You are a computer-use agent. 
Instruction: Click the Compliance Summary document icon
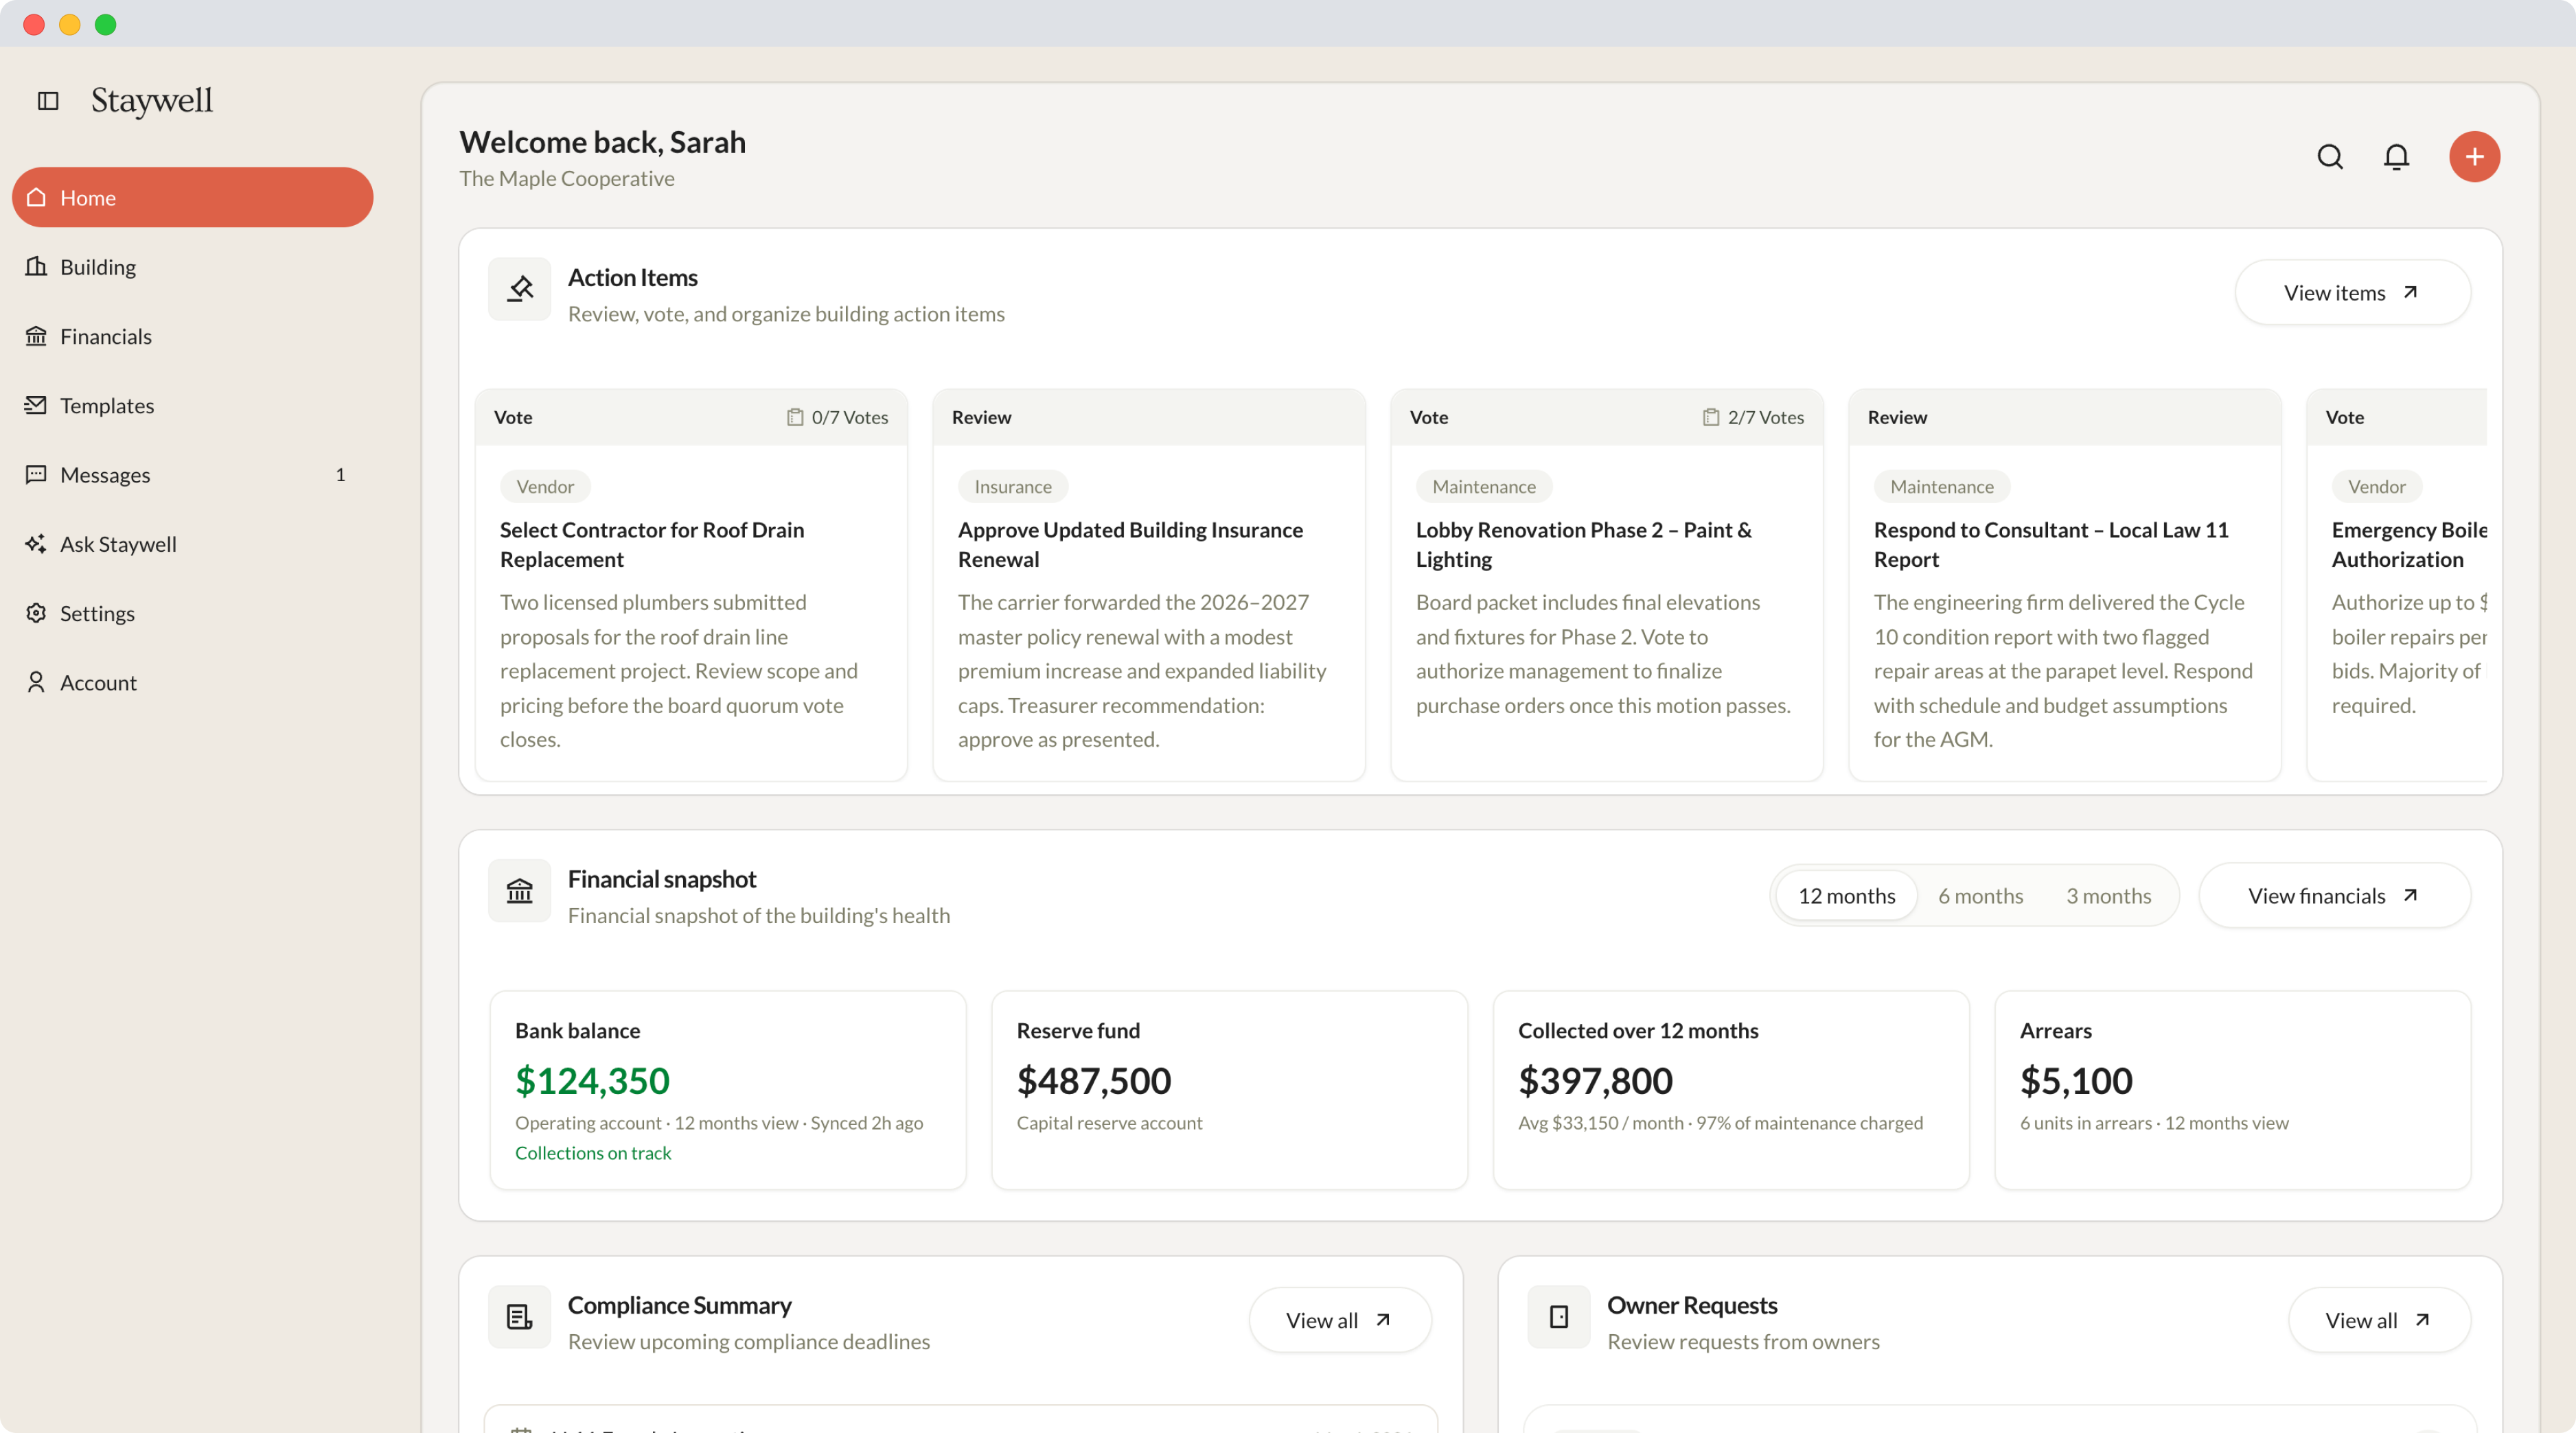click(x=519, y=1317)
